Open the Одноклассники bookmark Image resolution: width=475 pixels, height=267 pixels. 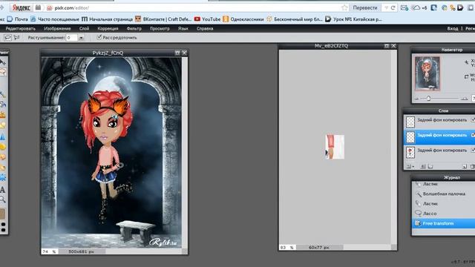coord(243,19)
